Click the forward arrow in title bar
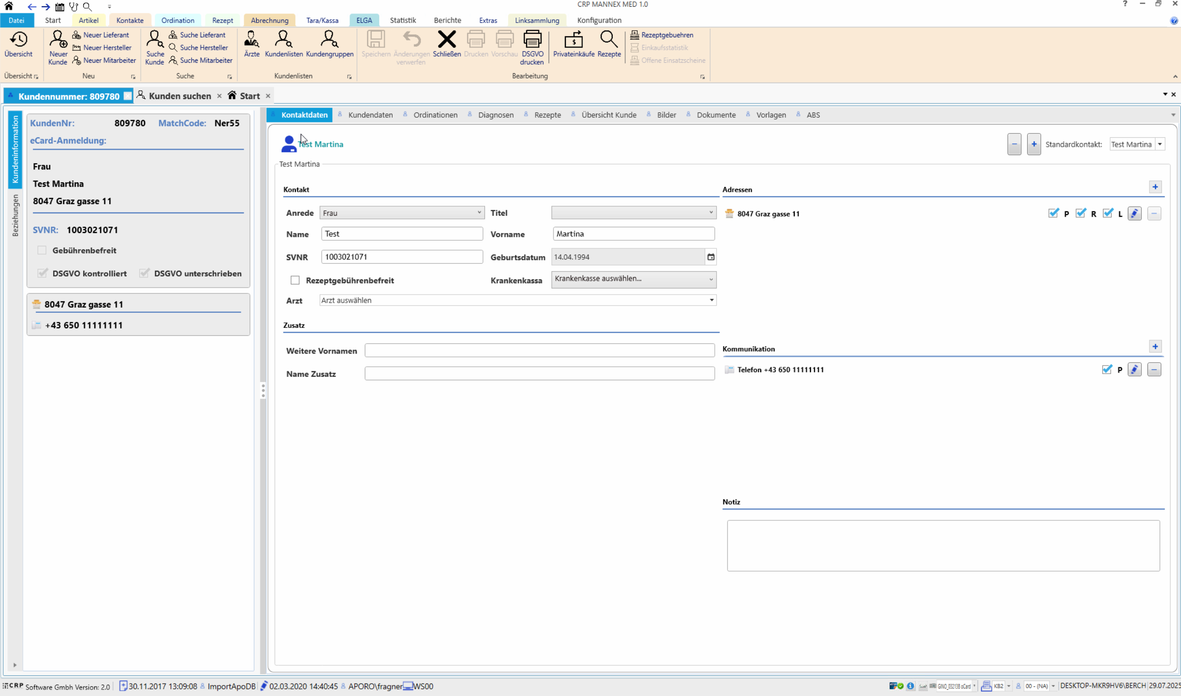 (x=45, y=7)
